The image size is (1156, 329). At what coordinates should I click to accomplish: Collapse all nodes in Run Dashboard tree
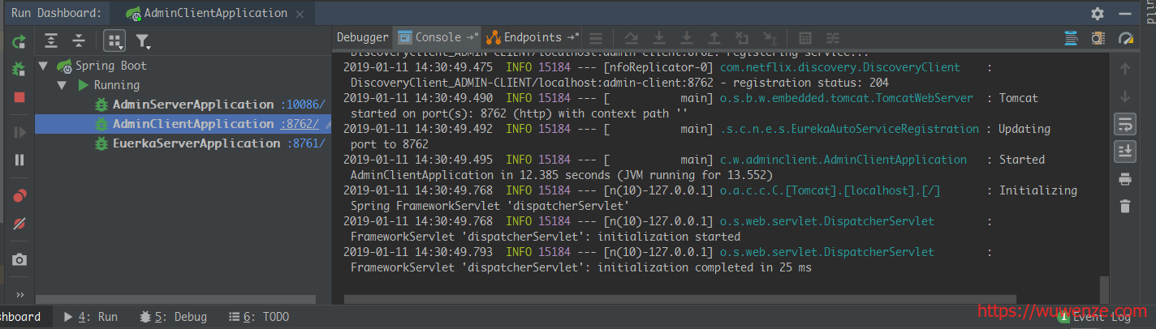[78, 41]
